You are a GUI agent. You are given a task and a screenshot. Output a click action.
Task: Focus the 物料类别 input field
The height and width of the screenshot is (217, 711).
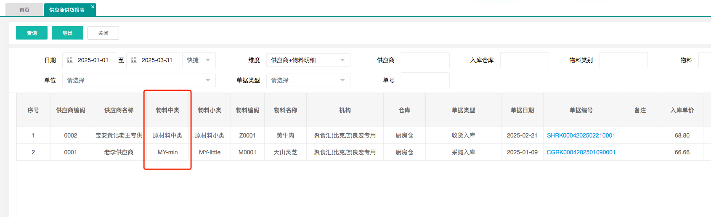[x=623, y=60]
